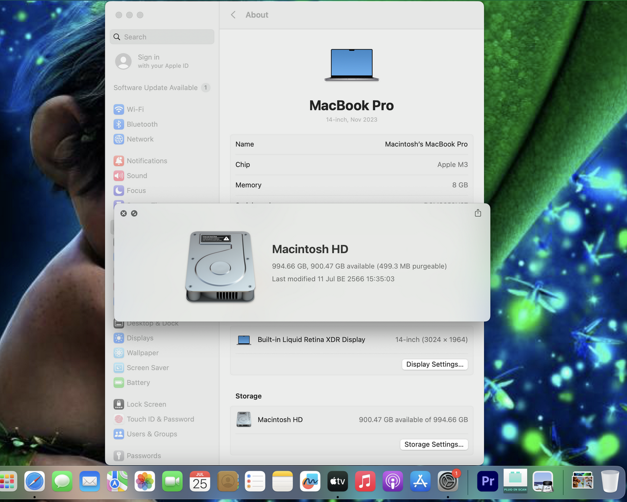Image resolution: width=627 pixels, height=502 pixels.
Task: Launch FaceTime from the Dock
Action: 172,481
